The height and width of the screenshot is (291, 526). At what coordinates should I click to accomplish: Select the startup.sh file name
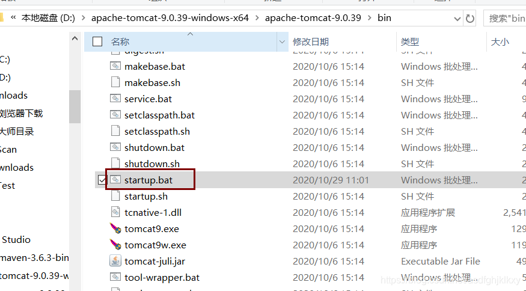(x=146, y=197)
